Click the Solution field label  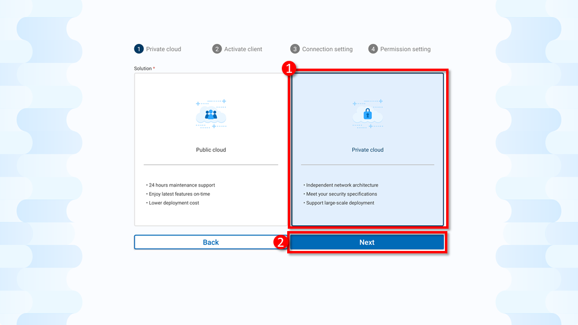(x=143, y=69)
